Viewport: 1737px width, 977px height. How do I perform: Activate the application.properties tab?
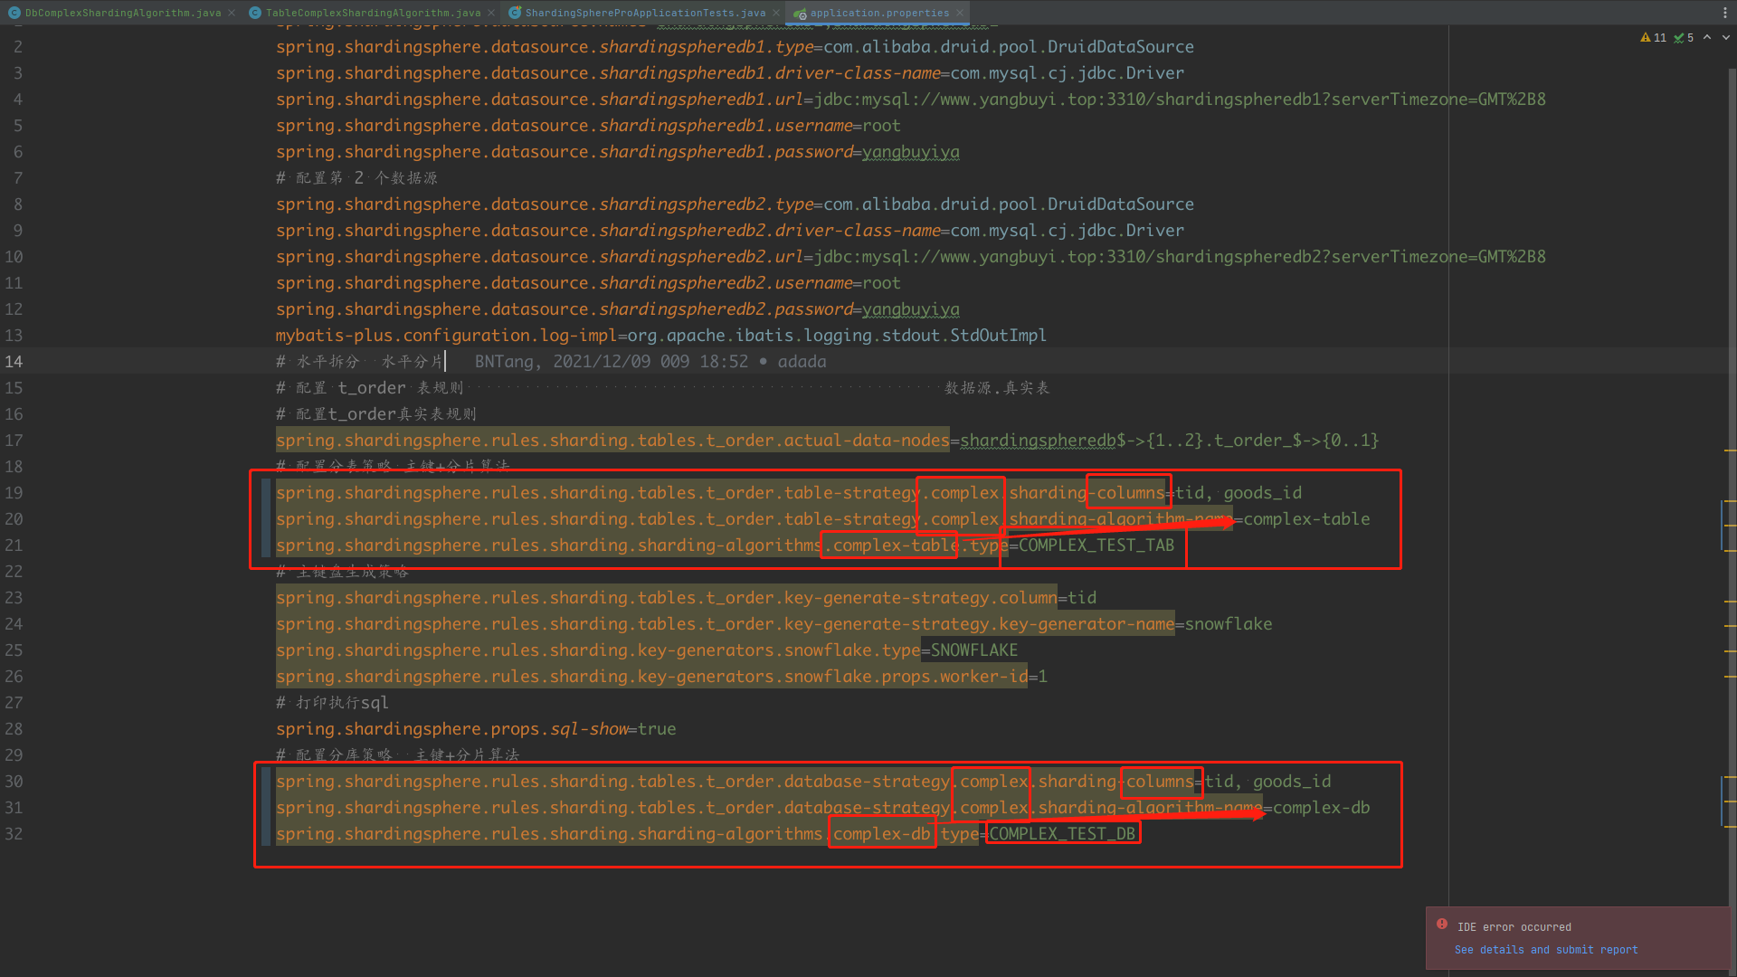click(879, 13)
